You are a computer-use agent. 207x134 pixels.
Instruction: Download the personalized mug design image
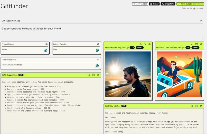tap(140, 44)
